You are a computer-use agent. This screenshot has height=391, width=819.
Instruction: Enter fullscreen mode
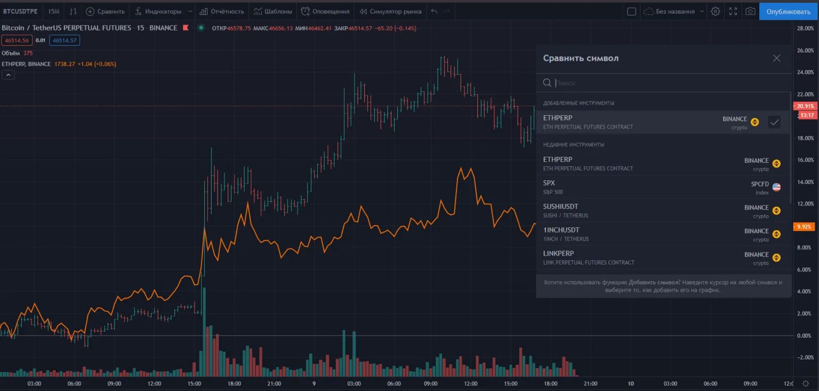pyautogui.click(x=733, y=11)
